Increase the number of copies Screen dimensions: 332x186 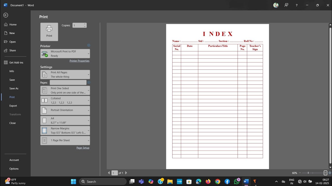(85, 24)
